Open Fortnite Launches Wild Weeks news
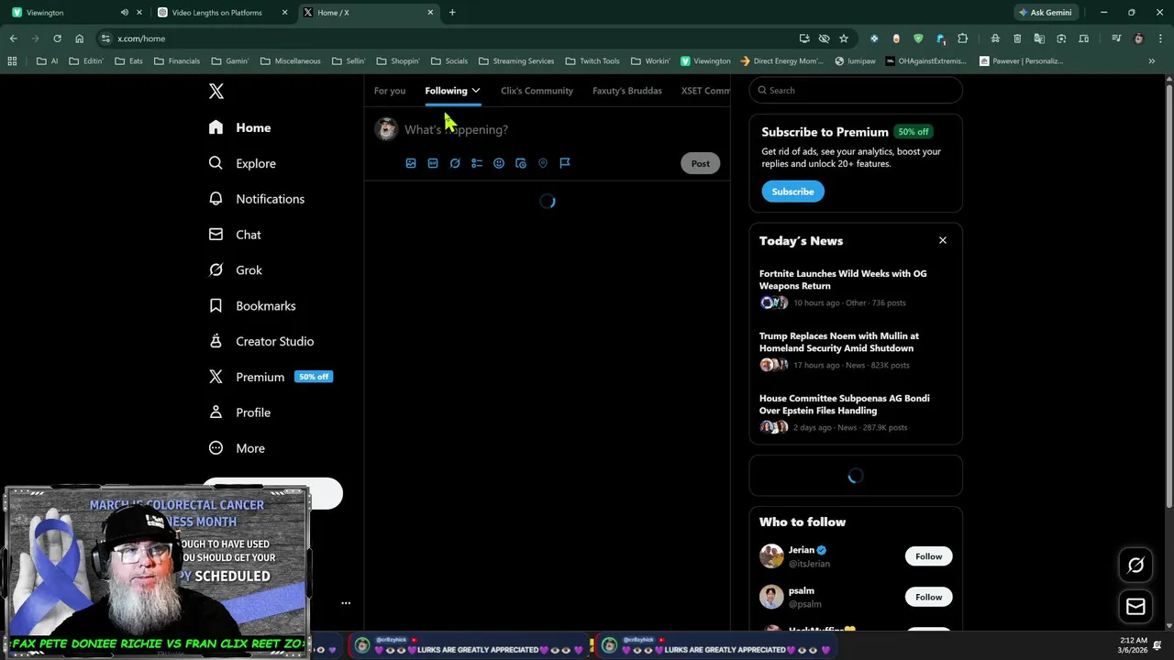The width and height of the screenshot is (1174, 660). pos(843,280)
